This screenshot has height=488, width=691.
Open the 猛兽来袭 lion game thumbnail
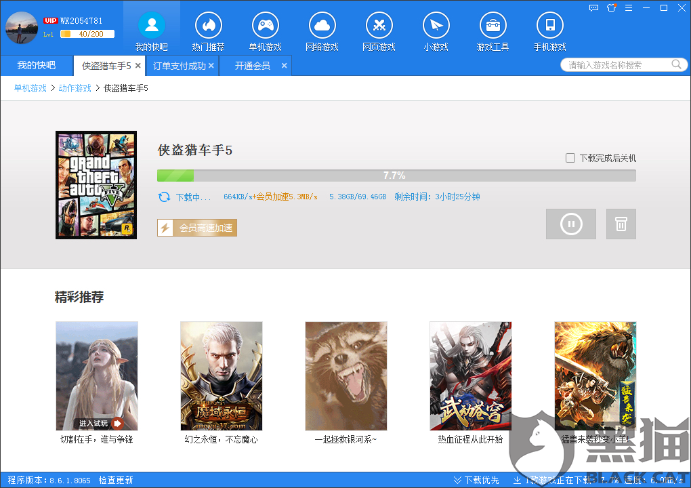coord(595,376)
